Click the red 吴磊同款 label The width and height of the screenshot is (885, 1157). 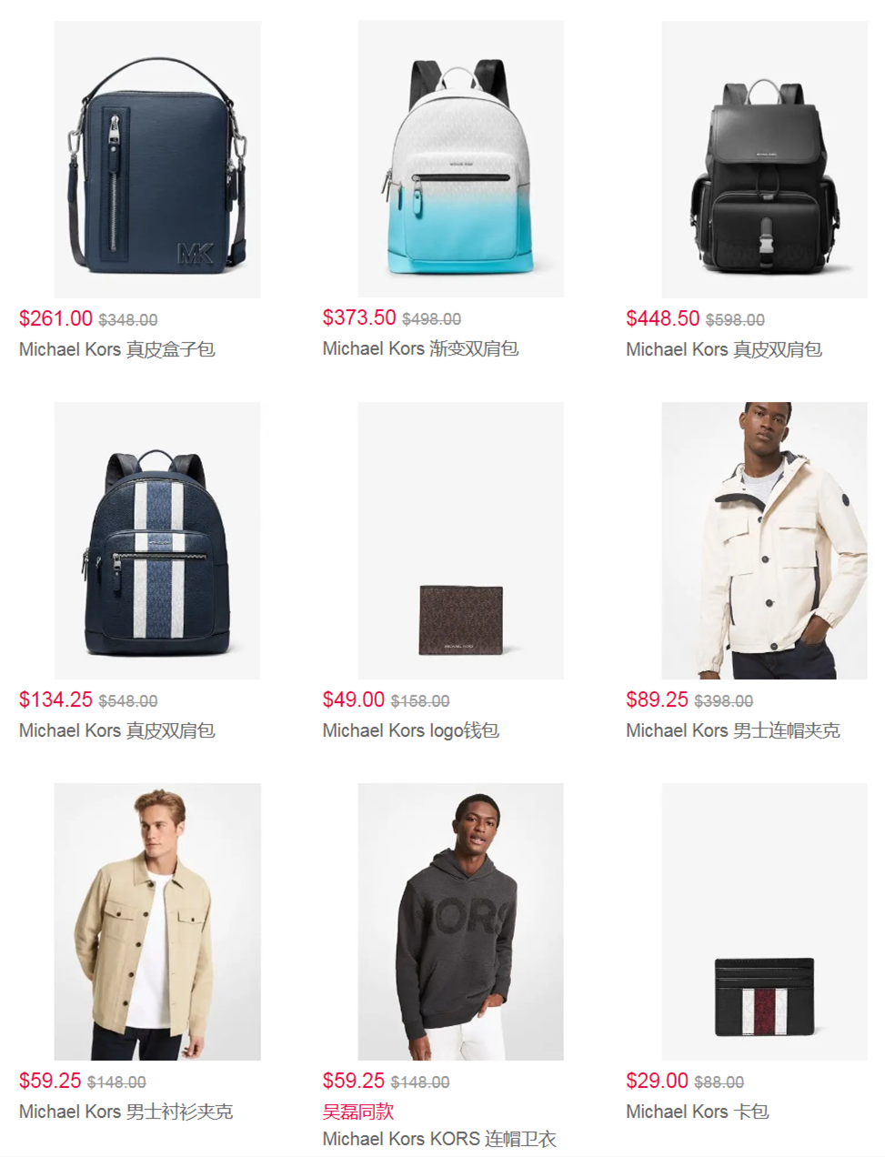coord(358,1112)
